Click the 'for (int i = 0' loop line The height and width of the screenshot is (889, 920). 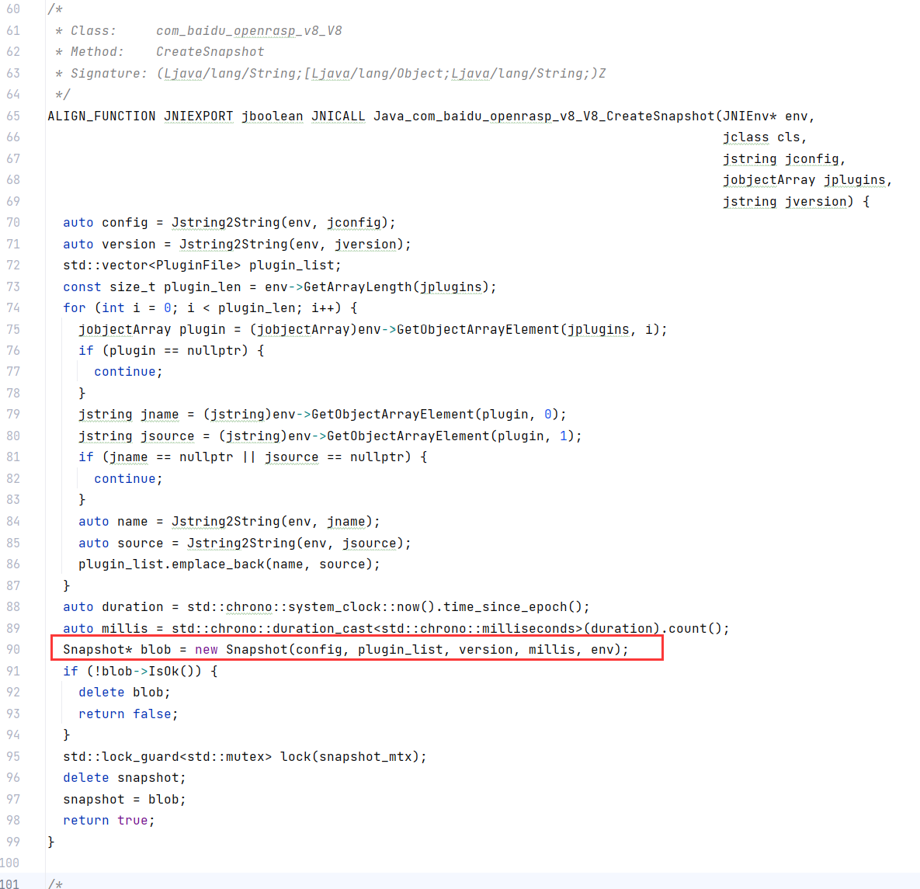click(x=210, y=308)
